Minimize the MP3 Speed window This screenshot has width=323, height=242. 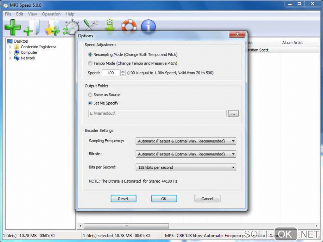point(290,4)
